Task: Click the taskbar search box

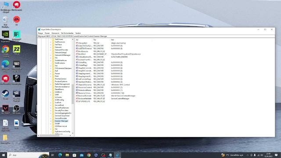Action: tap(28, 155)
